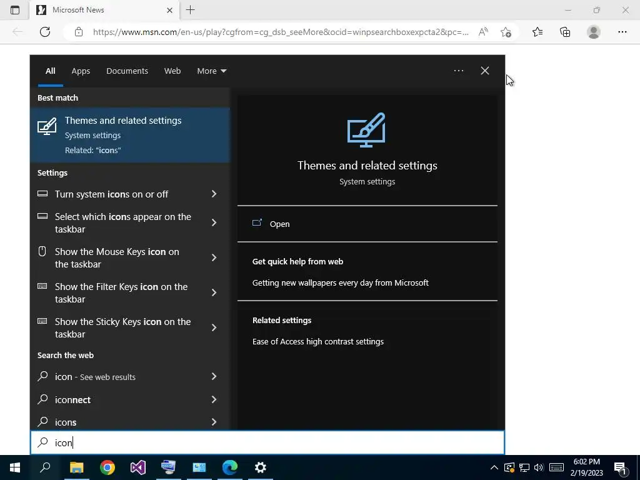Launch Google Chrome from the taskbar
This screenshot has height=480, width=640.
pyautogui.click(x=107, y=467)
